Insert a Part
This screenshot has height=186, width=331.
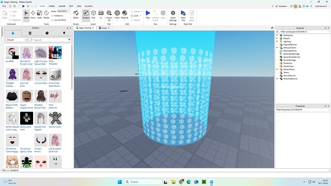click(94, 15)
